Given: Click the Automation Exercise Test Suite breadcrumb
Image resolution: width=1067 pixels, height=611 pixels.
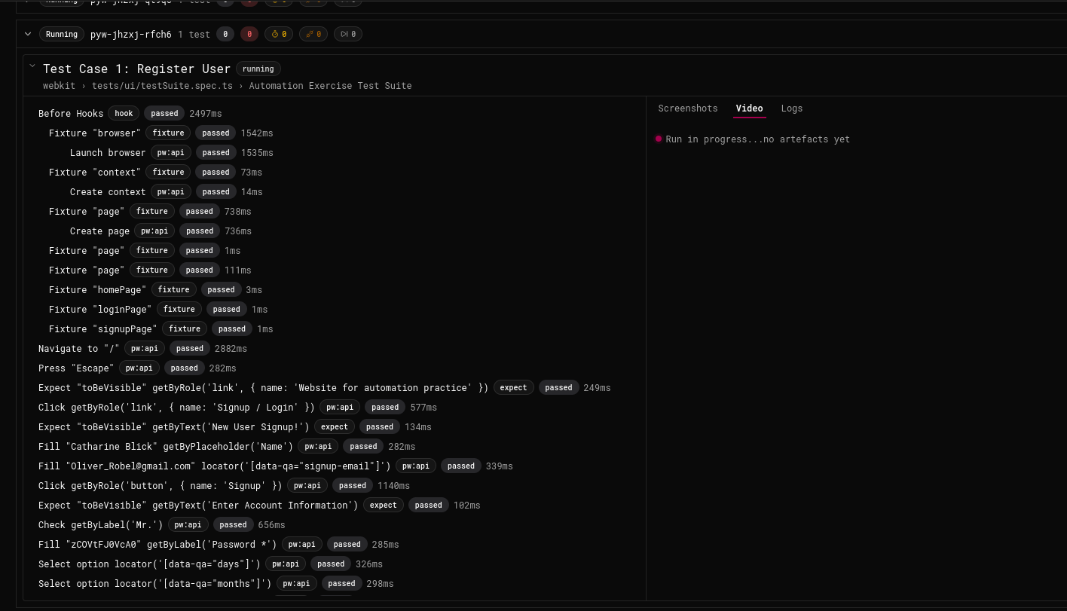Looking at the screenshot, I should point(331,86).
